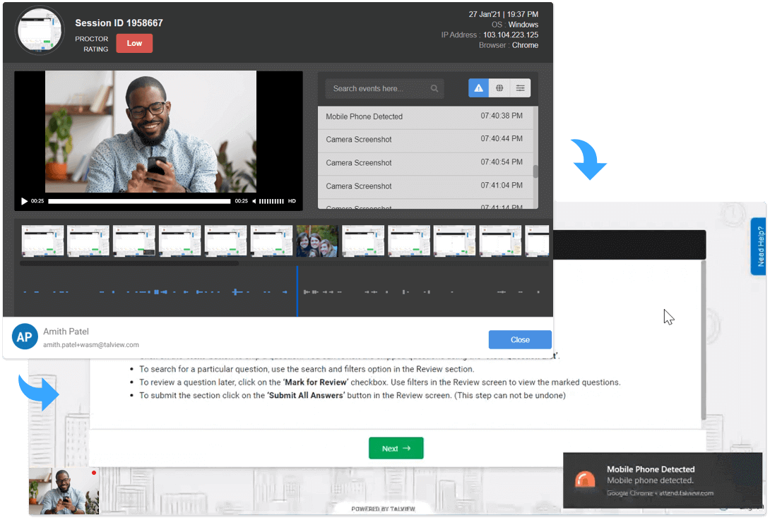This screenshot has width=770, height=520.
Task: Click the exam instructions panel scrollbar
Action: (703, 339)
